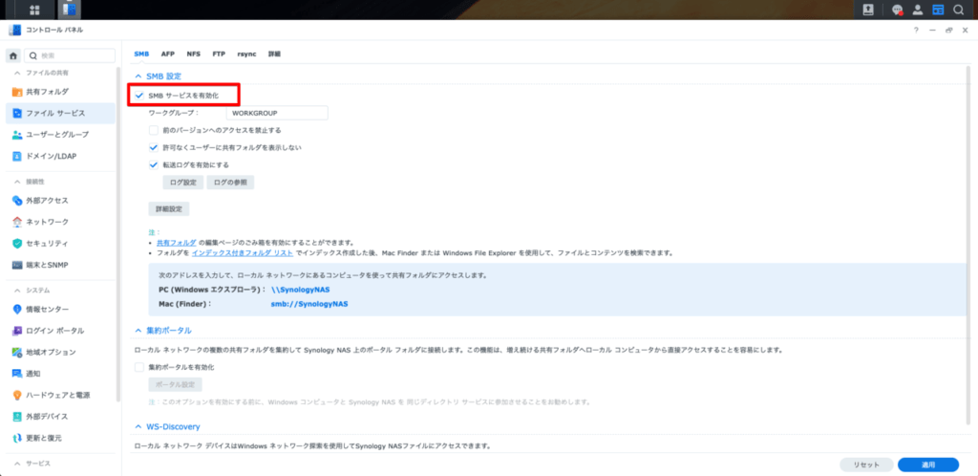Image resolution: width=978 pixels, height=476 pixels.
Task: Open ユーザーとグループ settings
Action: coord(60,134)
